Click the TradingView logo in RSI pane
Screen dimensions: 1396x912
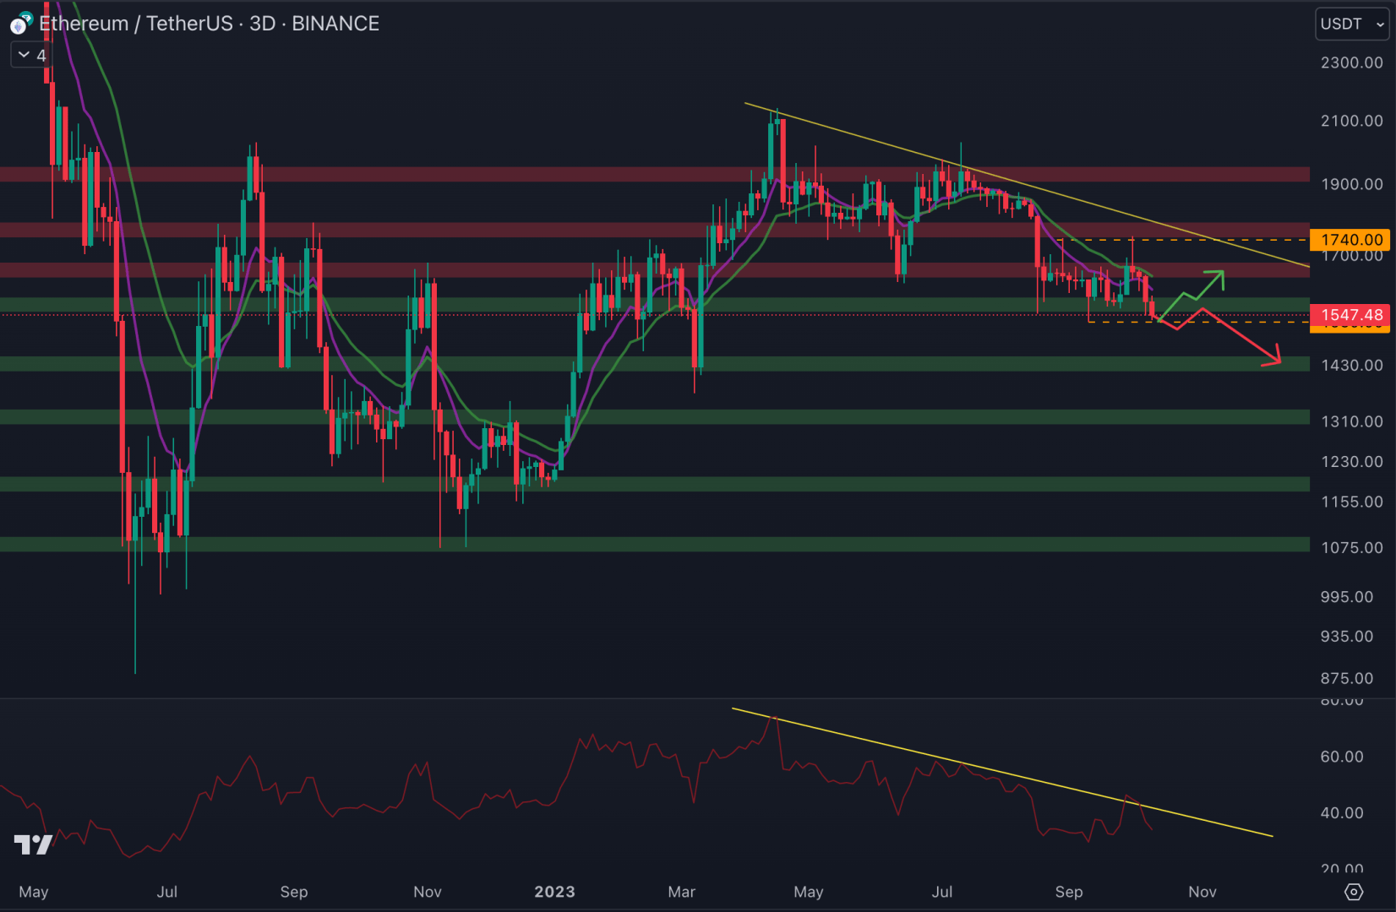(x=33, y=844)
